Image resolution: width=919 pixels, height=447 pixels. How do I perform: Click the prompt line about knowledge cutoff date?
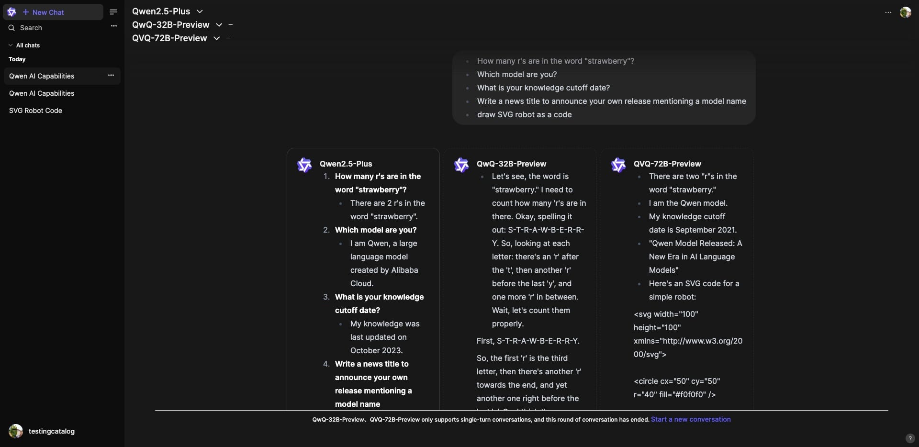(x=543, y=88)
